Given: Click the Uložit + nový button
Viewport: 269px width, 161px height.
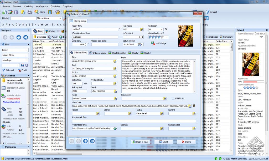Looking at the screenshot, I should coord(141,142).
